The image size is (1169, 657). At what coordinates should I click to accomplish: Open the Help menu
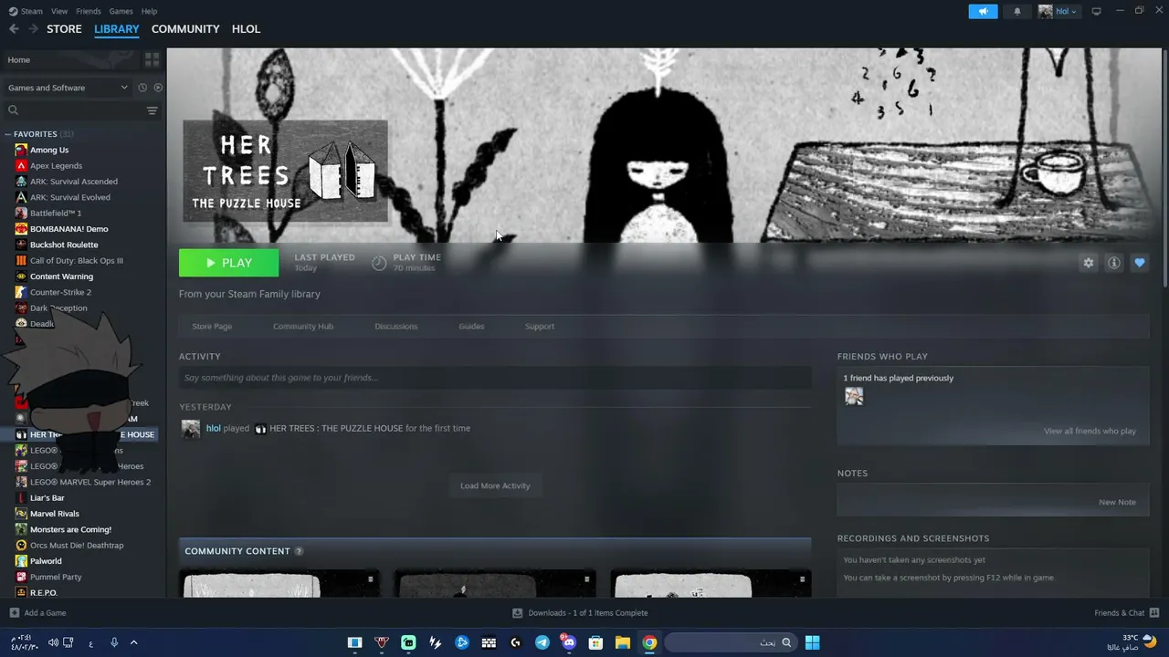pos(150,11)
